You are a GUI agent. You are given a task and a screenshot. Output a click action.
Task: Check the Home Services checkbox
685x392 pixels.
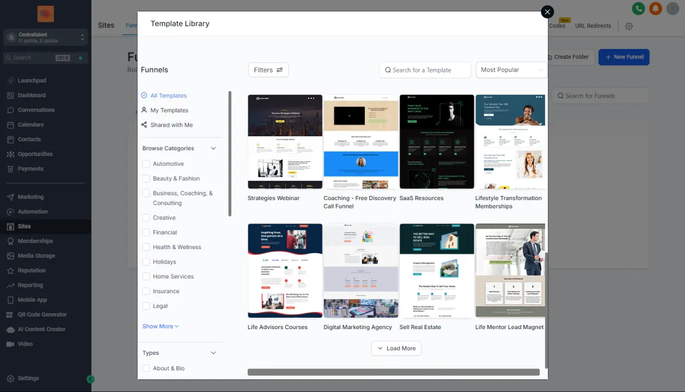pyautogui.click(x=146, y=277)
